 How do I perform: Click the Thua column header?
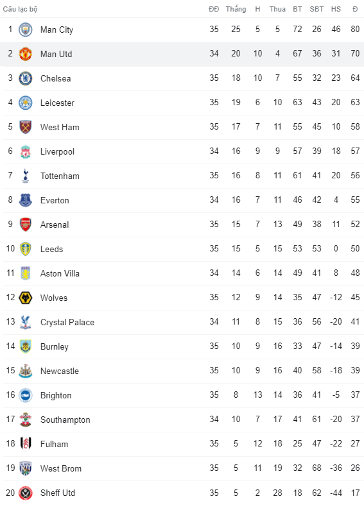pyautogui.click(x=277, y=9)
